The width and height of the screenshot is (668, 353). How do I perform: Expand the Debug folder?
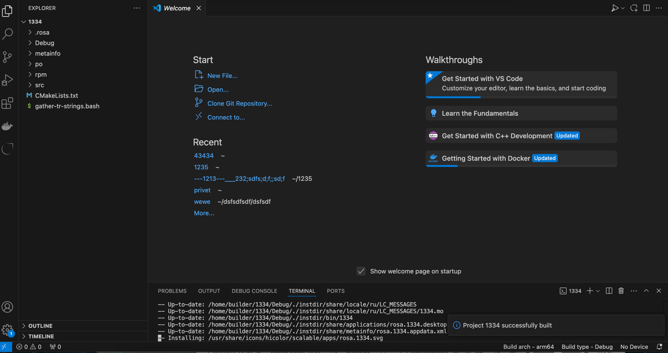(44, 43)
